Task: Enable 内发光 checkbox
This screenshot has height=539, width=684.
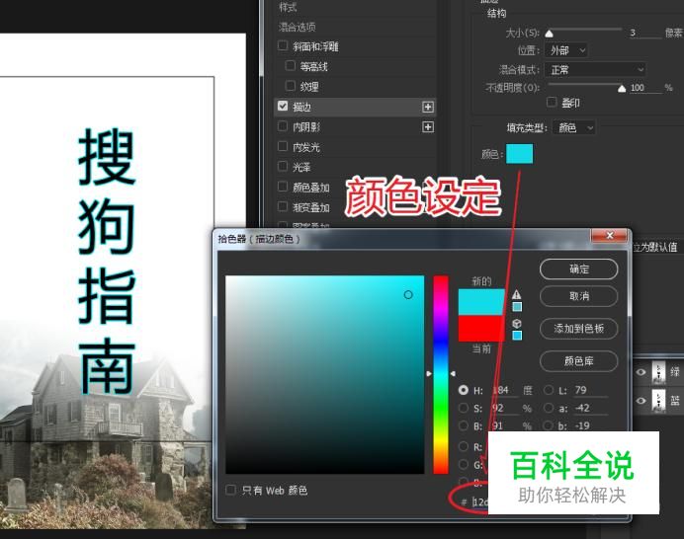Action: [283, 146]
